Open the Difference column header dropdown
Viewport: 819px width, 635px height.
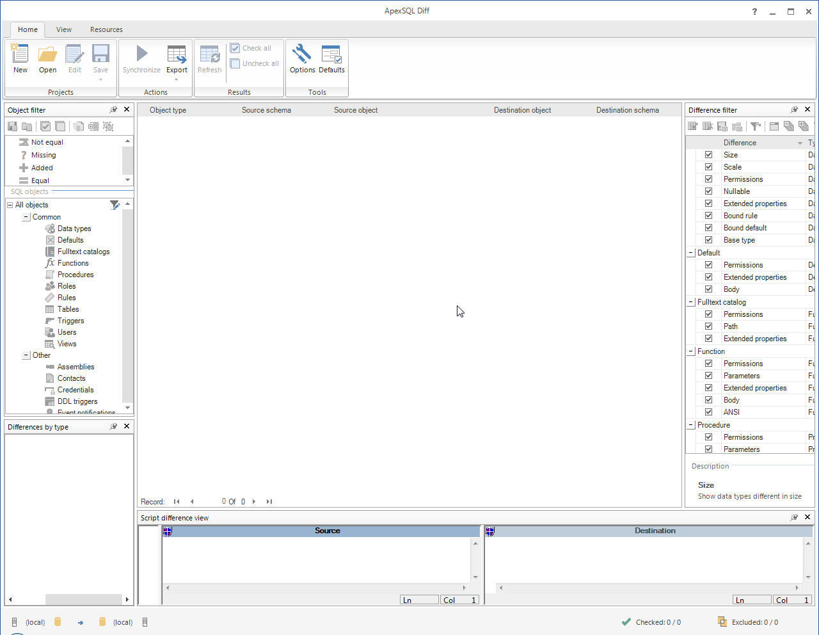pos(800,143)
